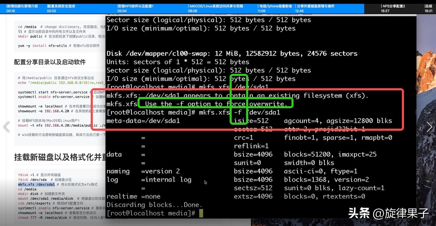The height and width of the screenshot is (226, 436).
Task: Click heading 配置分享目录以及启动软件 in document
Action: pos(50,62)
